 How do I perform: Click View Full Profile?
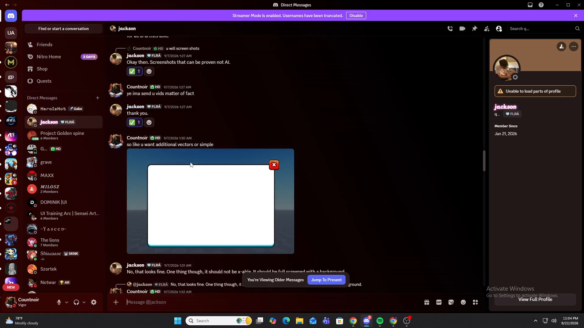(535, 299)
